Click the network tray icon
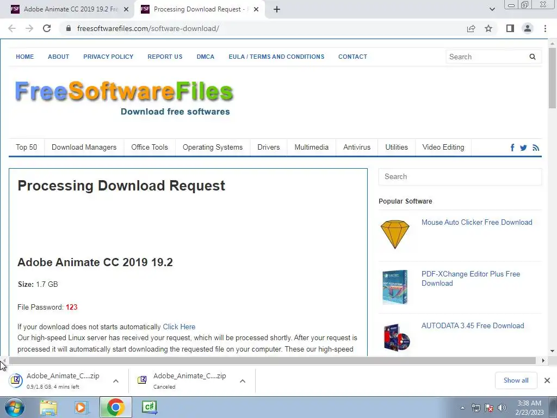This screenshot has height=418, width=557. [475, 408]
